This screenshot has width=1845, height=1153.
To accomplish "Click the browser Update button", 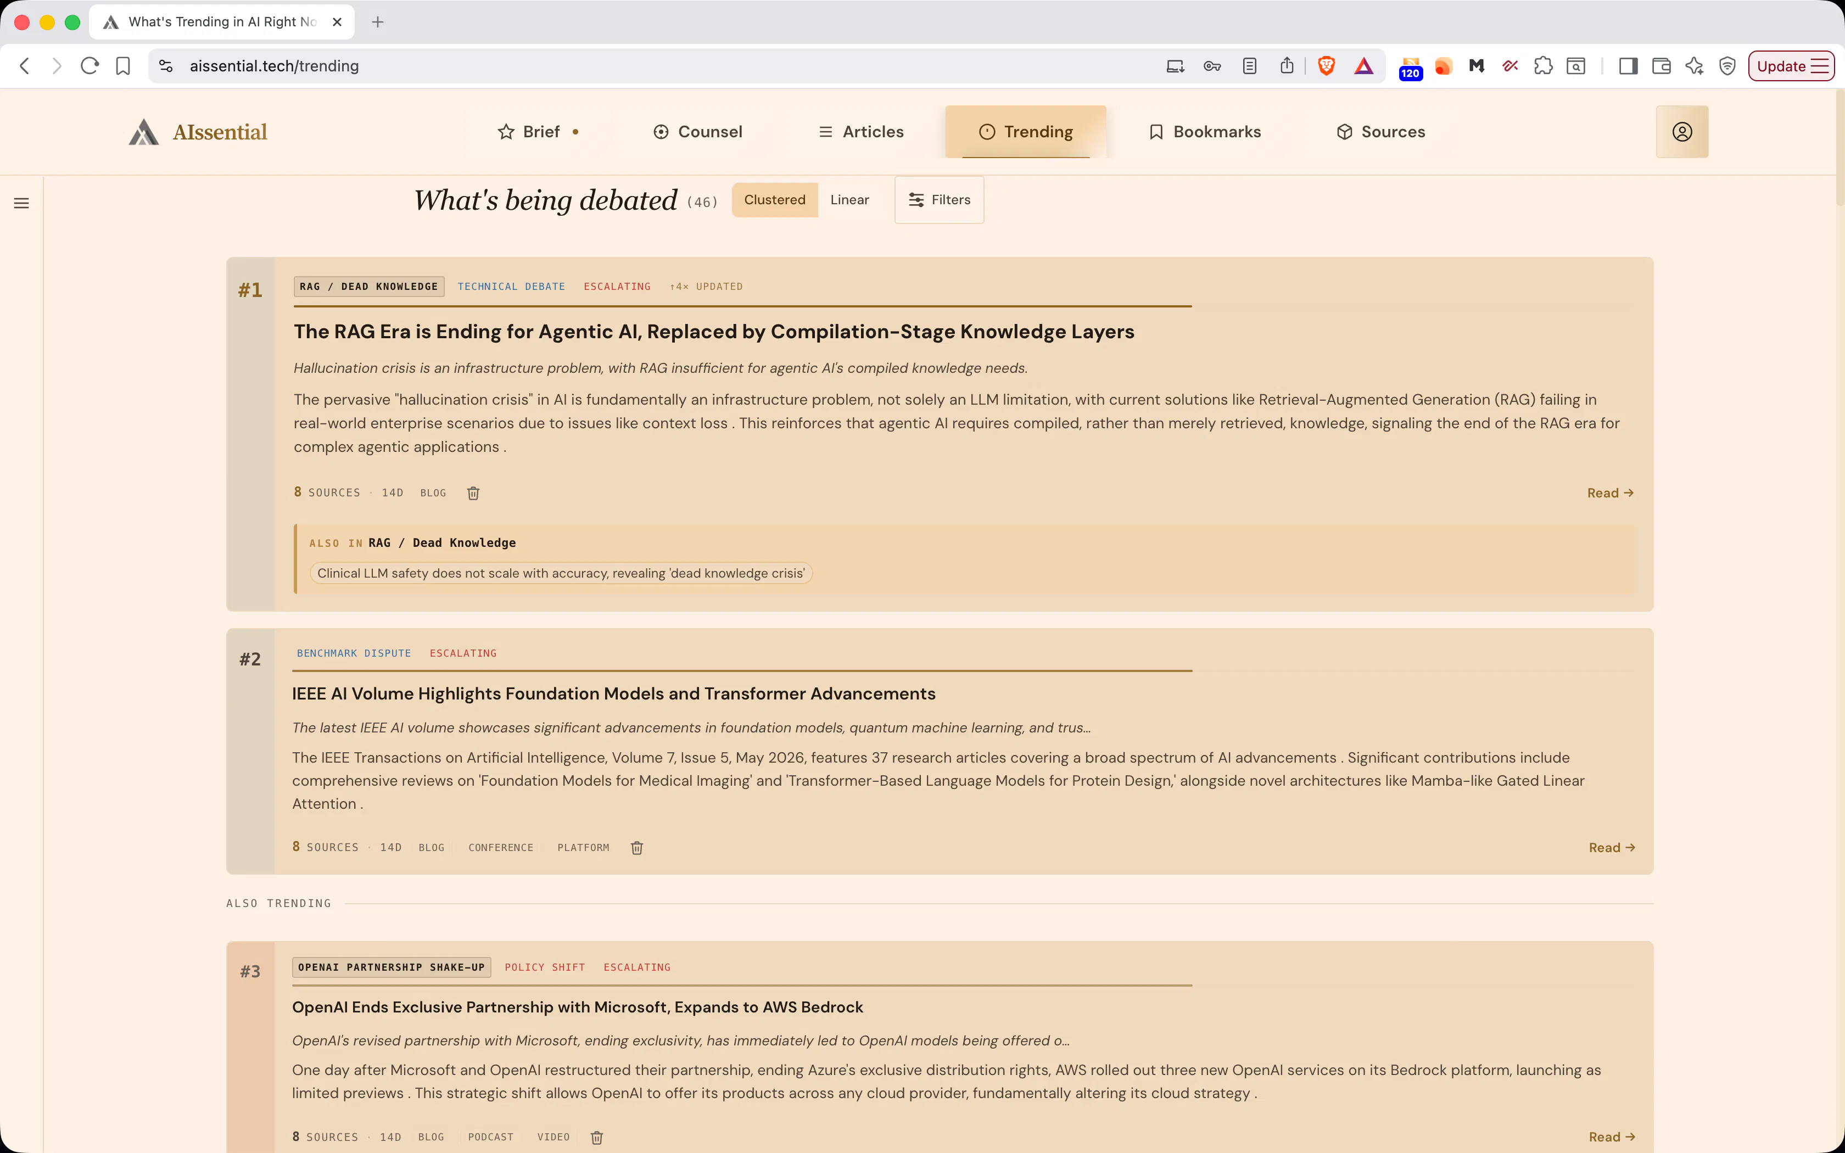I will tap(1791, 66).
